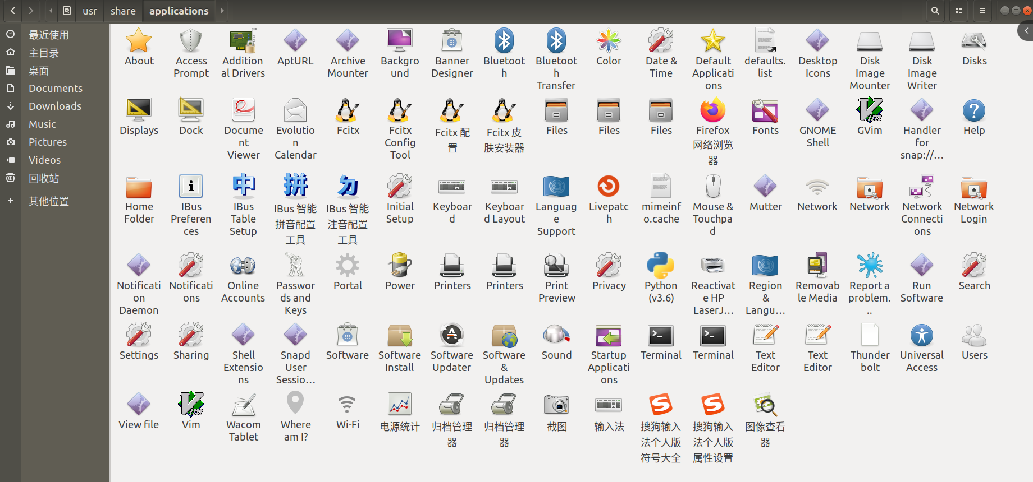This screenshot has height=482, width=1033.
Task: Open the search in the header bar
Action: 935,11
